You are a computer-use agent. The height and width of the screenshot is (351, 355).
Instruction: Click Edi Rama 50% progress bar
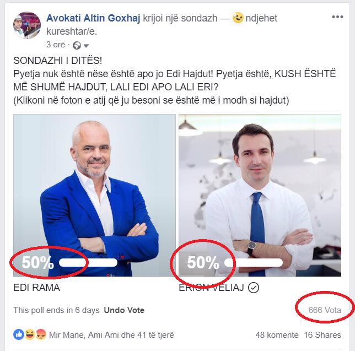pos(88,263)
